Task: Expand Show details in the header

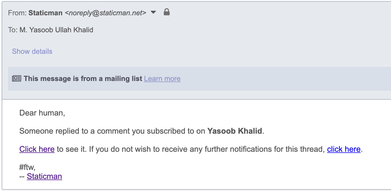Action: tap(32, 51)
